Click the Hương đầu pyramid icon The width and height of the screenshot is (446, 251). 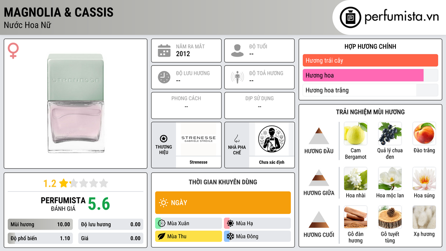pos(319,136)
